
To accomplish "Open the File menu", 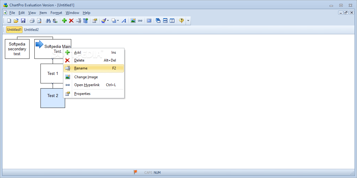I will [x=12, y=13].
